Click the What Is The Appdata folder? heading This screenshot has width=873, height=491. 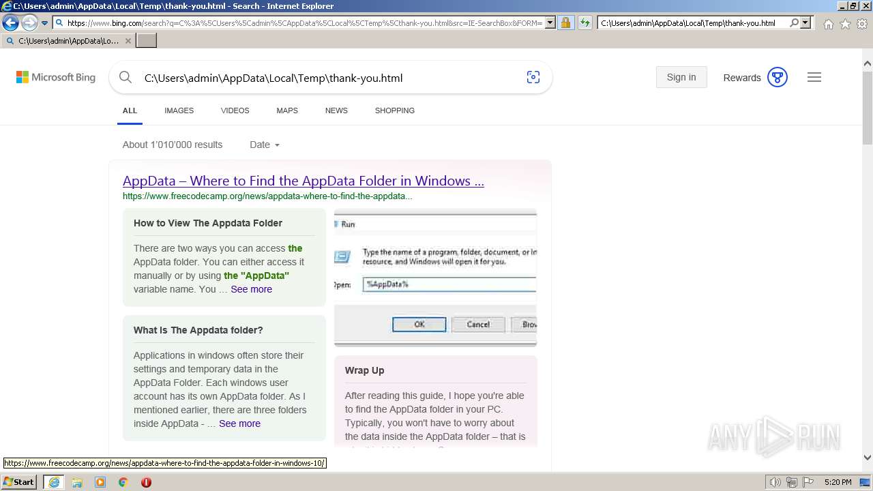tap(198, 330)
